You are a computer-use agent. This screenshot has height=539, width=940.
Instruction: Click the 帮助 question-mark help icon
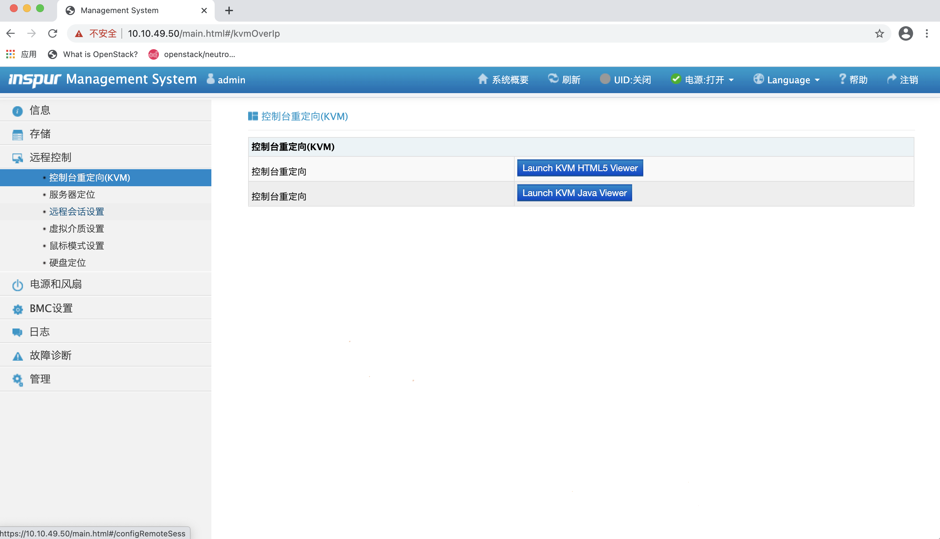tap(842, 78)
